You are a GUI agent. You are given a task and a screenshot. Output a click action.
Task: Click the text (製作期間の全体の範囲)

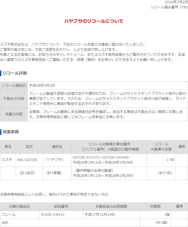point(94,171)
